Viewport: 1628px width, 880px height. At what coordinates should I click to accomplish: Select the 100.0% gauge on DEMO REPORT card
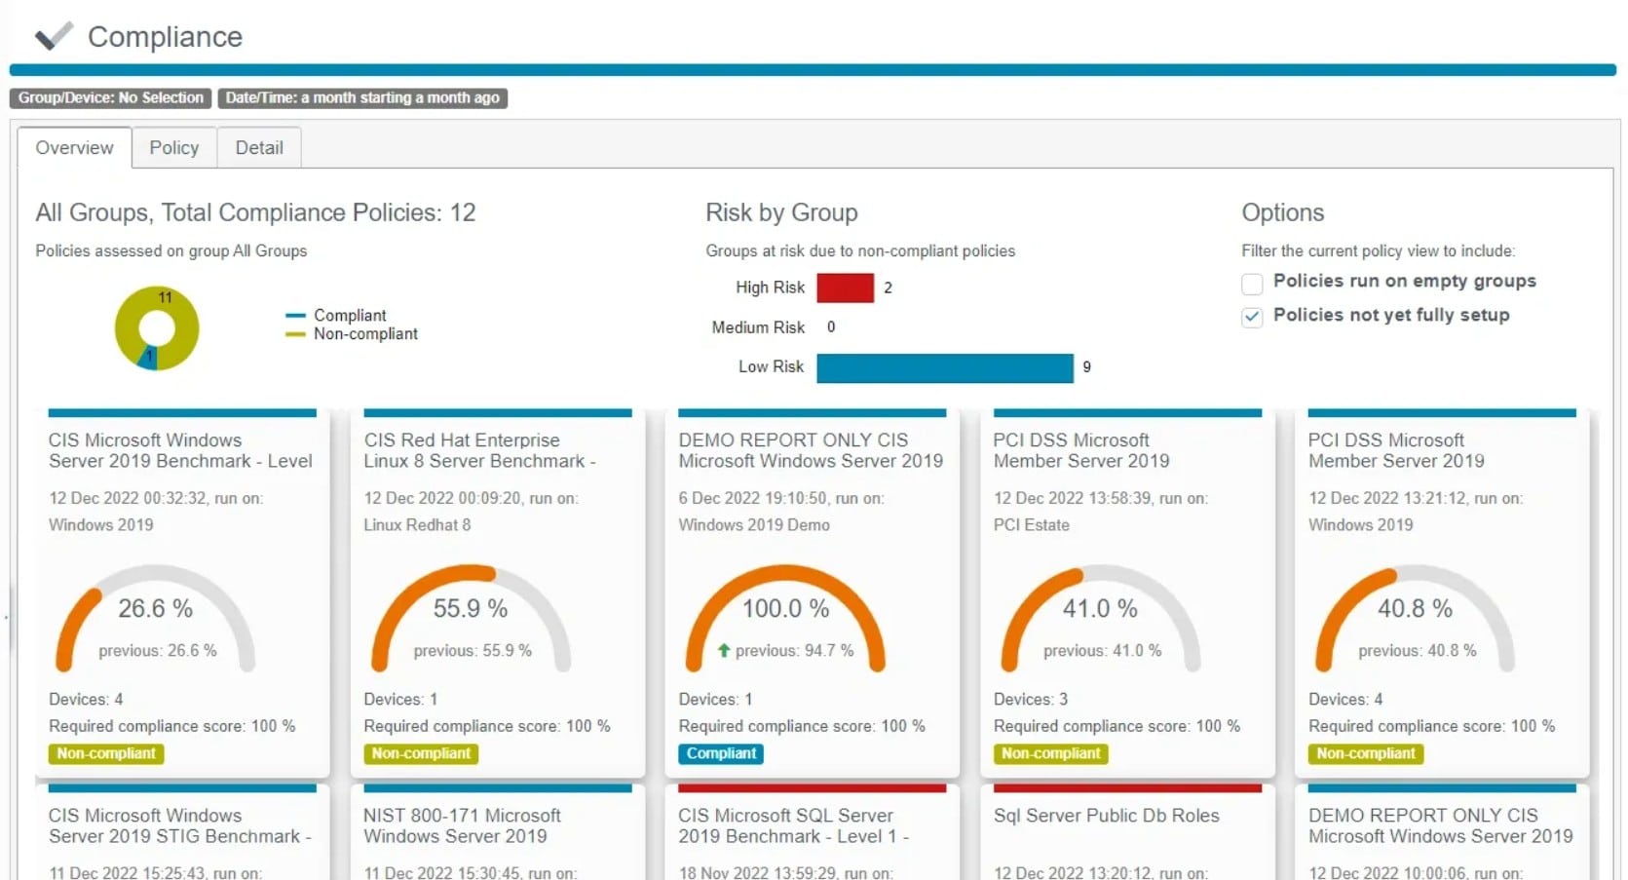click(785, 609)
